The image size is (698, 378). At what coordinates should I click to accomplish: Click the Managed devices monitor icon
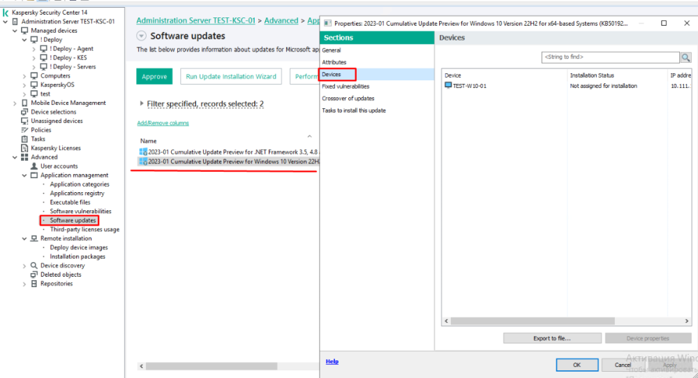pos(24,30)
